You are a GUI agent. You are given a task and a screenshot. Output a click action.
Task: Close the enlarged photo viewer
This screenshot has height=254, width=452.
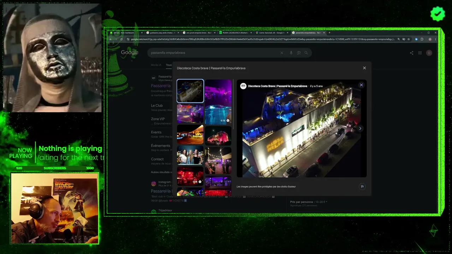coord(361,85)
